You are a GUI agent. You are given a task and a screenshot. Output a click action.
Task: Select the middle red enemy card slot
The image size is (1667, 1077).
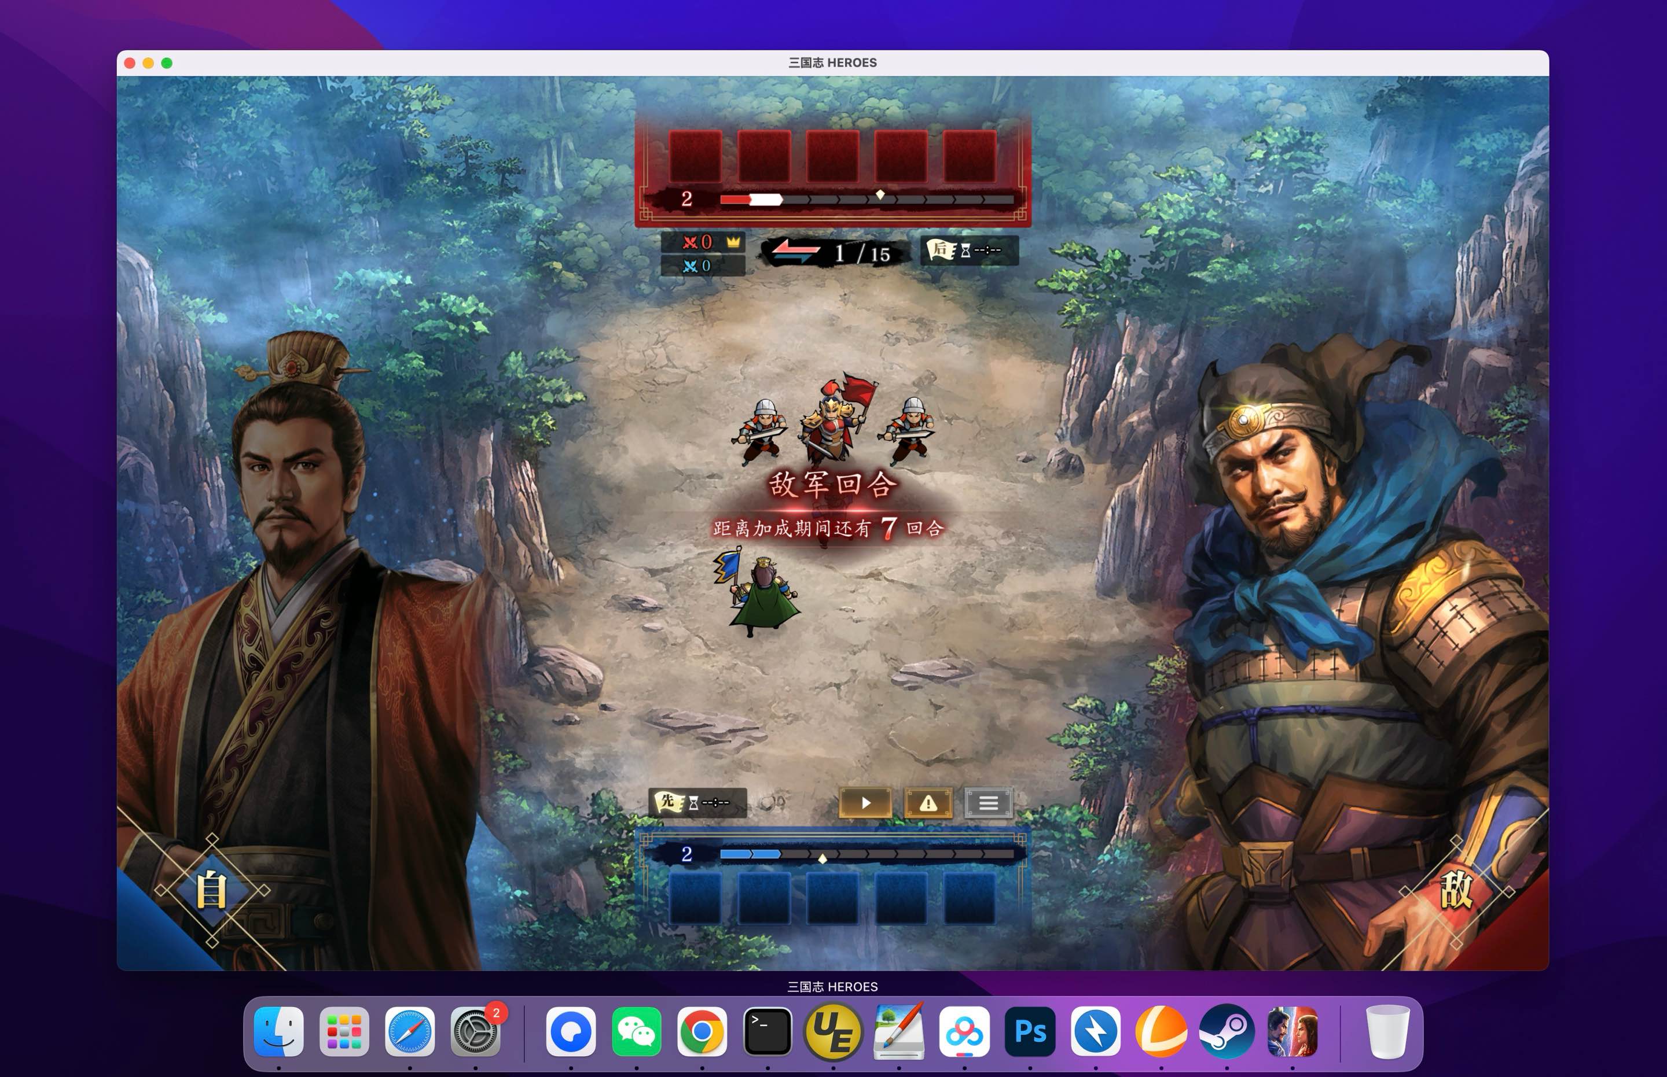(832, 156)
